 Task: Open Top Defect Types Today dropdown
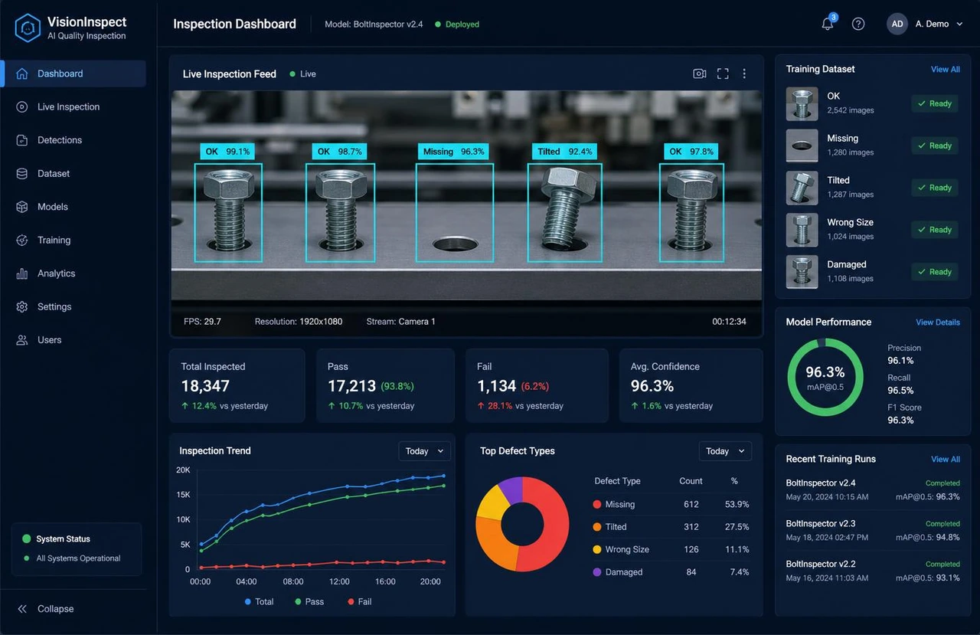coord(725,451)
